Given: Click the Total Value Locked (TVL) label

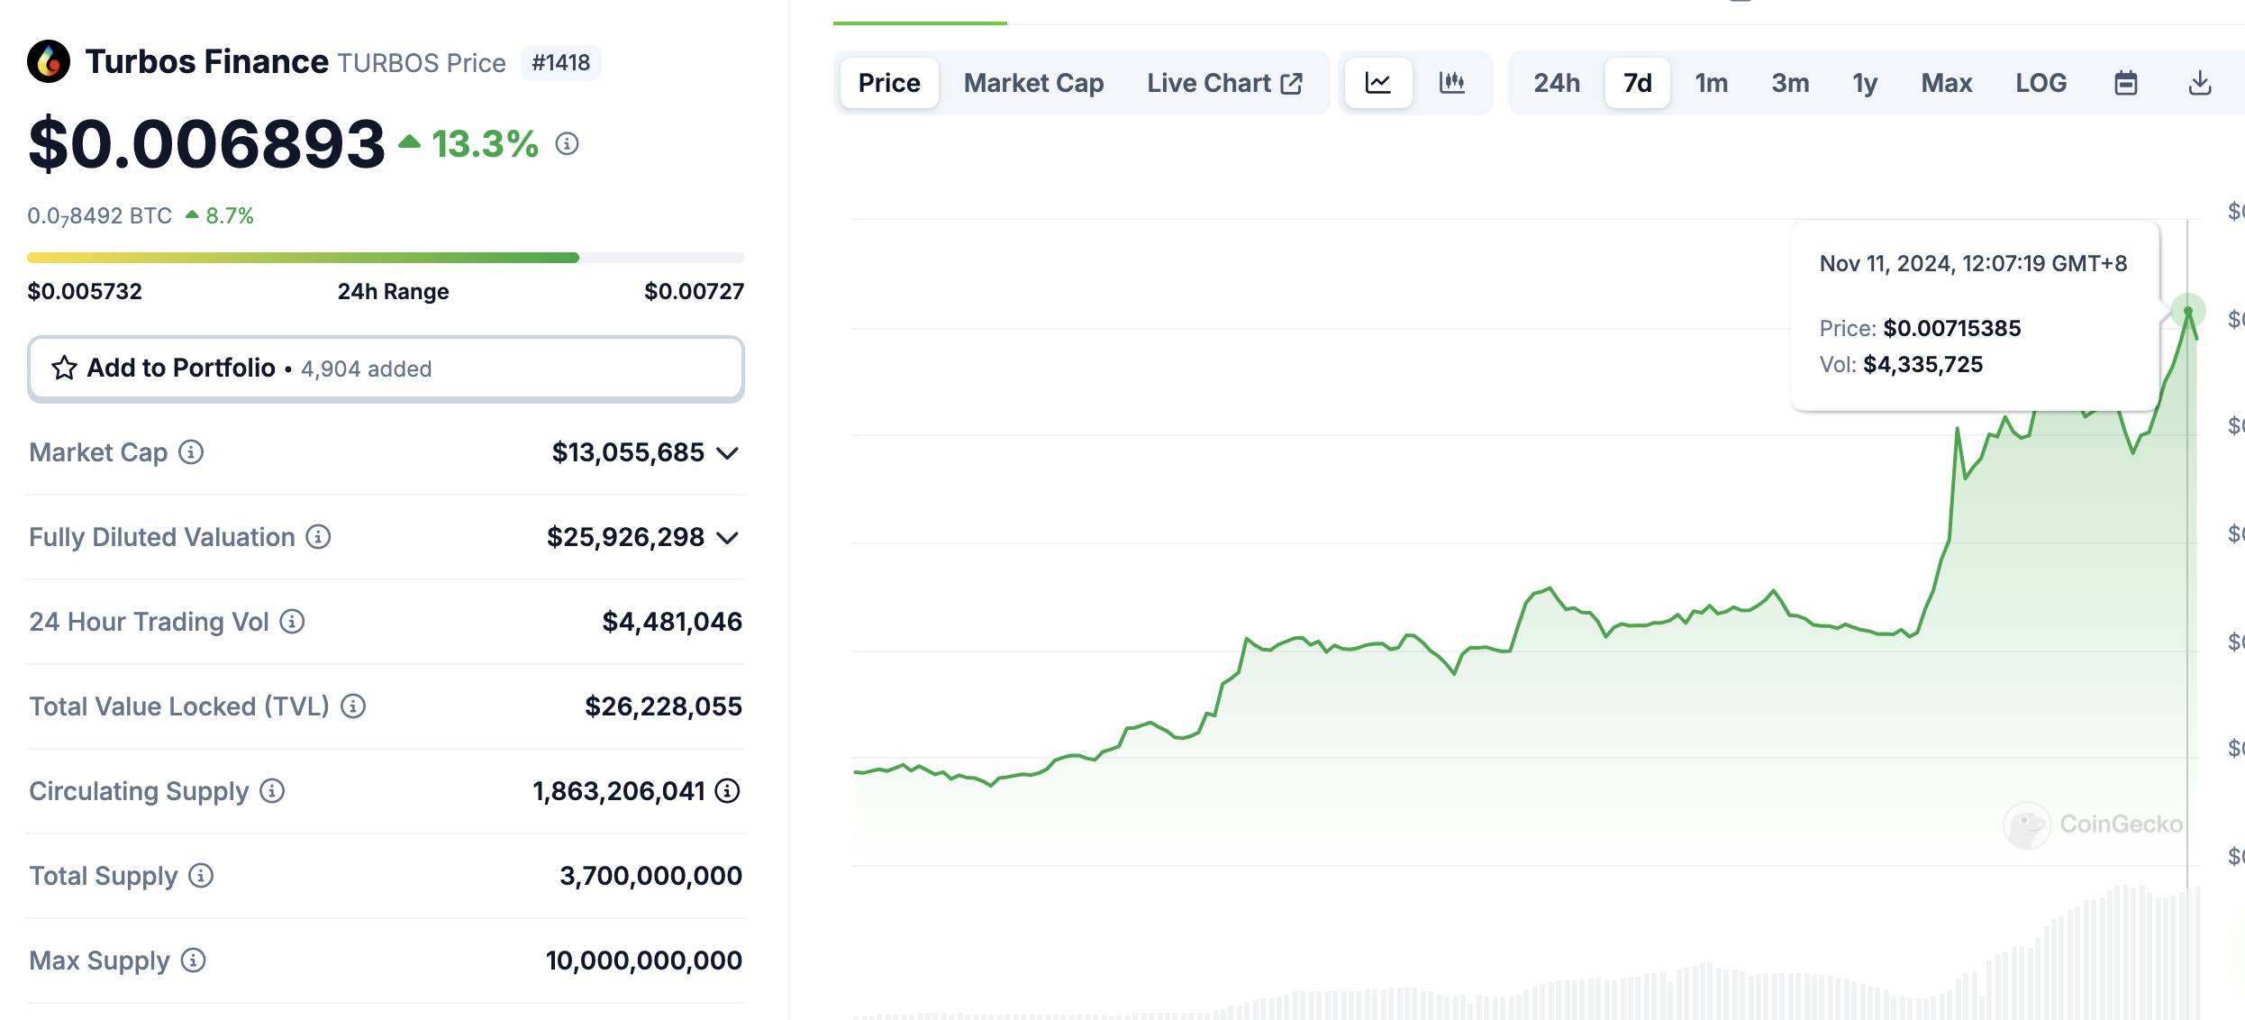Looking at the screenshot, I should coord(179,706).
